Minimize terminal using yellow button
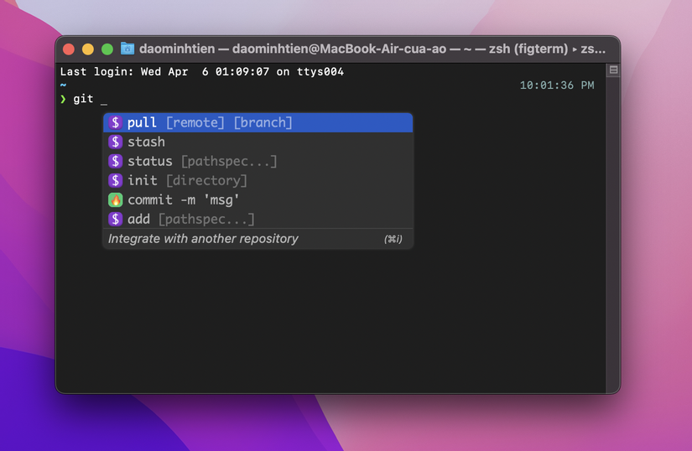The height and width of the screenshot is (451, 692). (x=88, y=49)
